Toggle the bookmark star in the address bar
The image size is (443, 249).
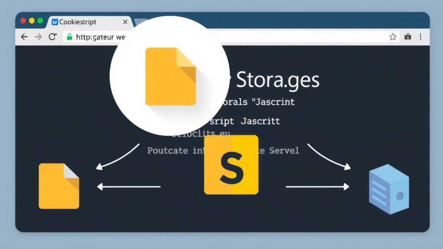(x=393, y=37)
